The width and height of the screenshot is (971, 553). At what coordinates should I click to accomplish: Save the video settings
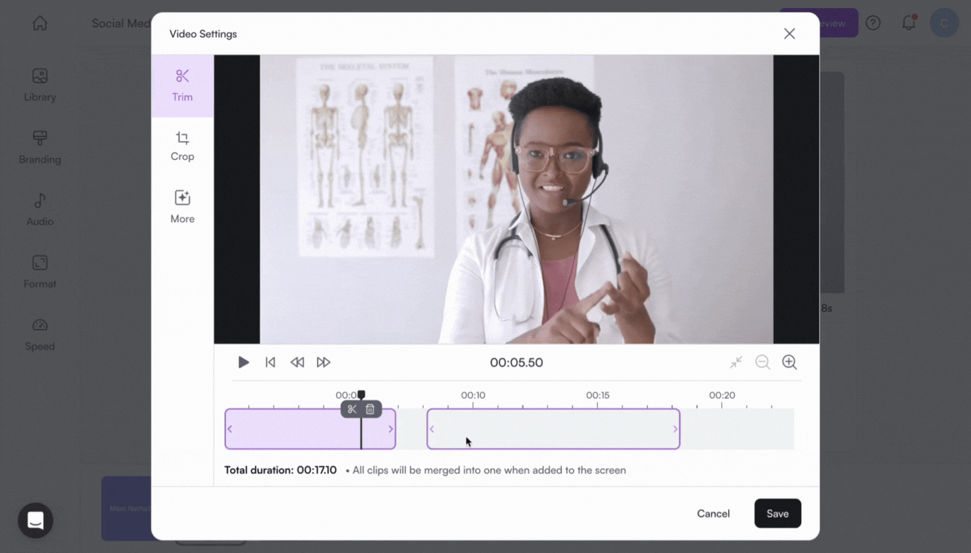777,514
